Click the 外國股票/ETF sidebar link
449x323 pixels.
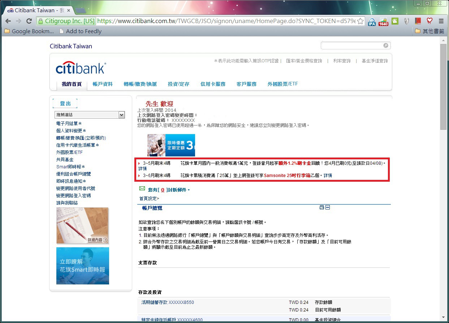point(69,152)
